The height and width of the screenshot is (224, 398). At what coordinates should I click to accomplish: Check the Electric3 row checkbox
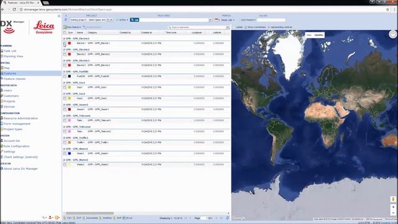[65, 65]
